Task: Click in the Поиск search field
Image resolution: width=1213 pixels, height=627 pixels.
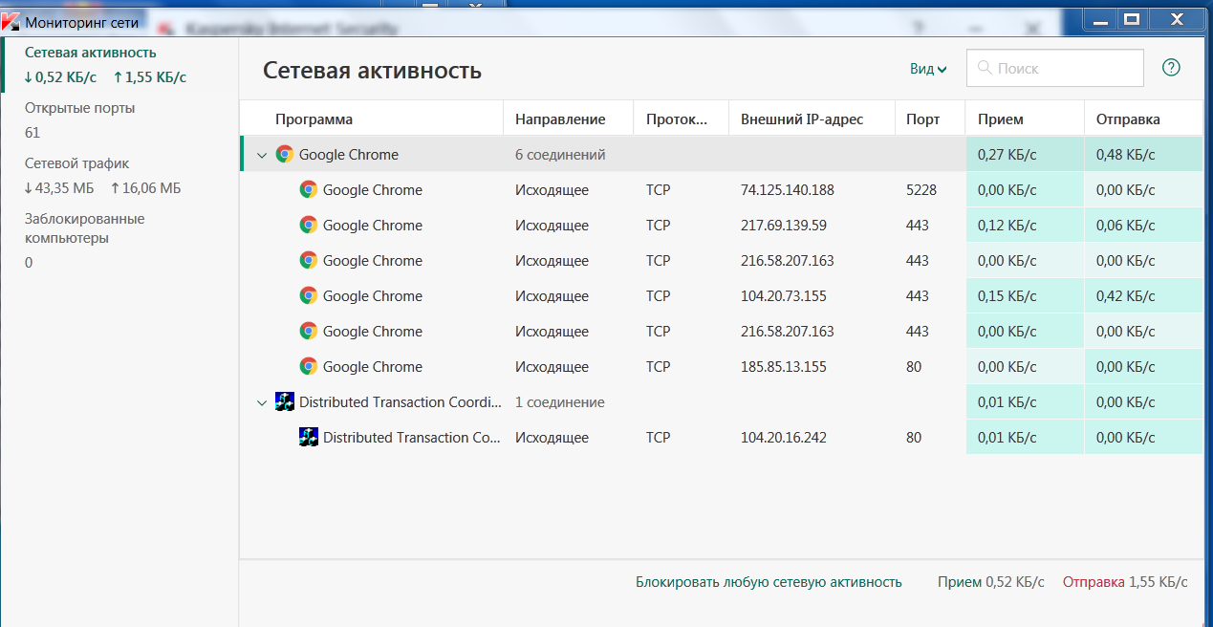Action: tap(1055, 68)
